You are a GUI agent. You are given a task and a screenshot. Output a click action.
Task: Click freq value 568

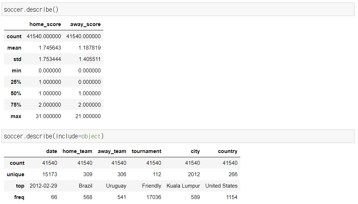point(88,197)
